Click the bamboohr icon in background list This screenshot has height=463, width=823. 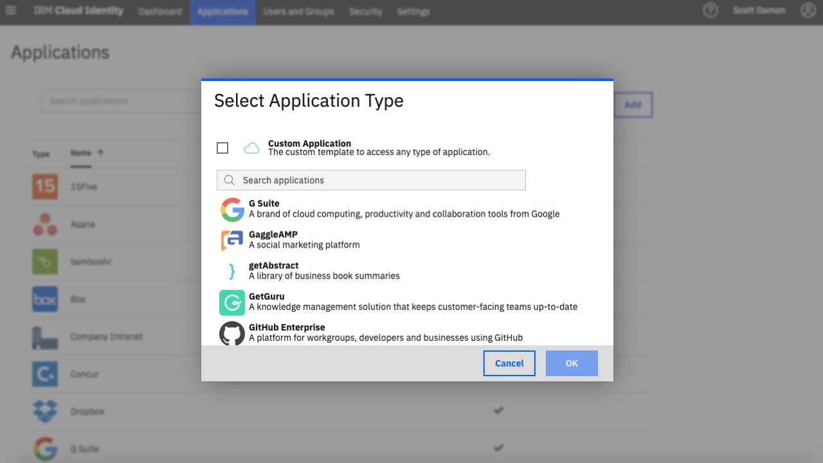[45, 262]
